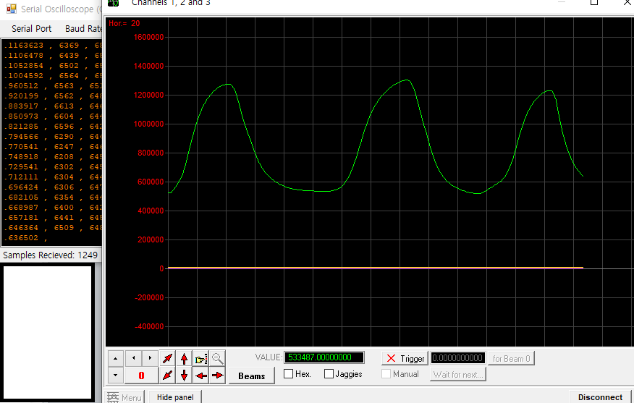This screenshot has height=403, width=634.
Task: Click the red zero reset button
Action: pos(142,376)
